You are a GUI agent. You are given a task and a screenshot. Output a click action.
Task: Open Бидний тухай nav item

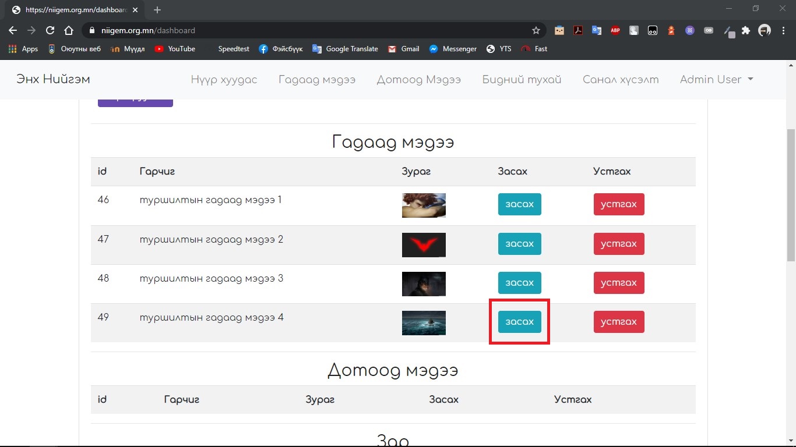(x=522, y=80)
